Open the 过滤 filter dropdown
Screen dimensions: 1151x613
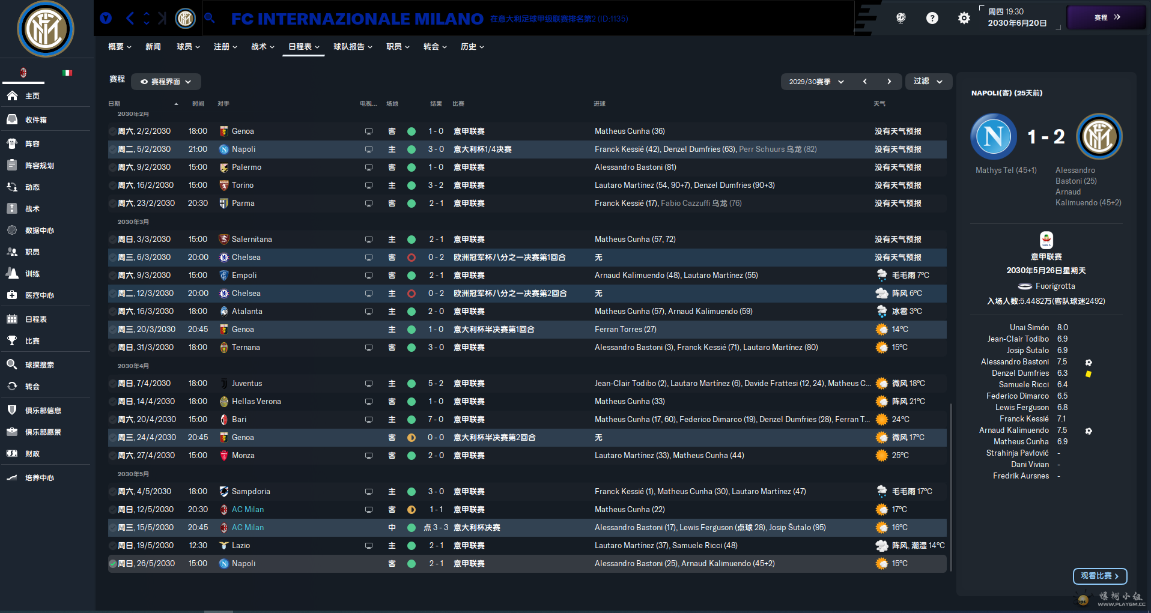tap(928, 81)
